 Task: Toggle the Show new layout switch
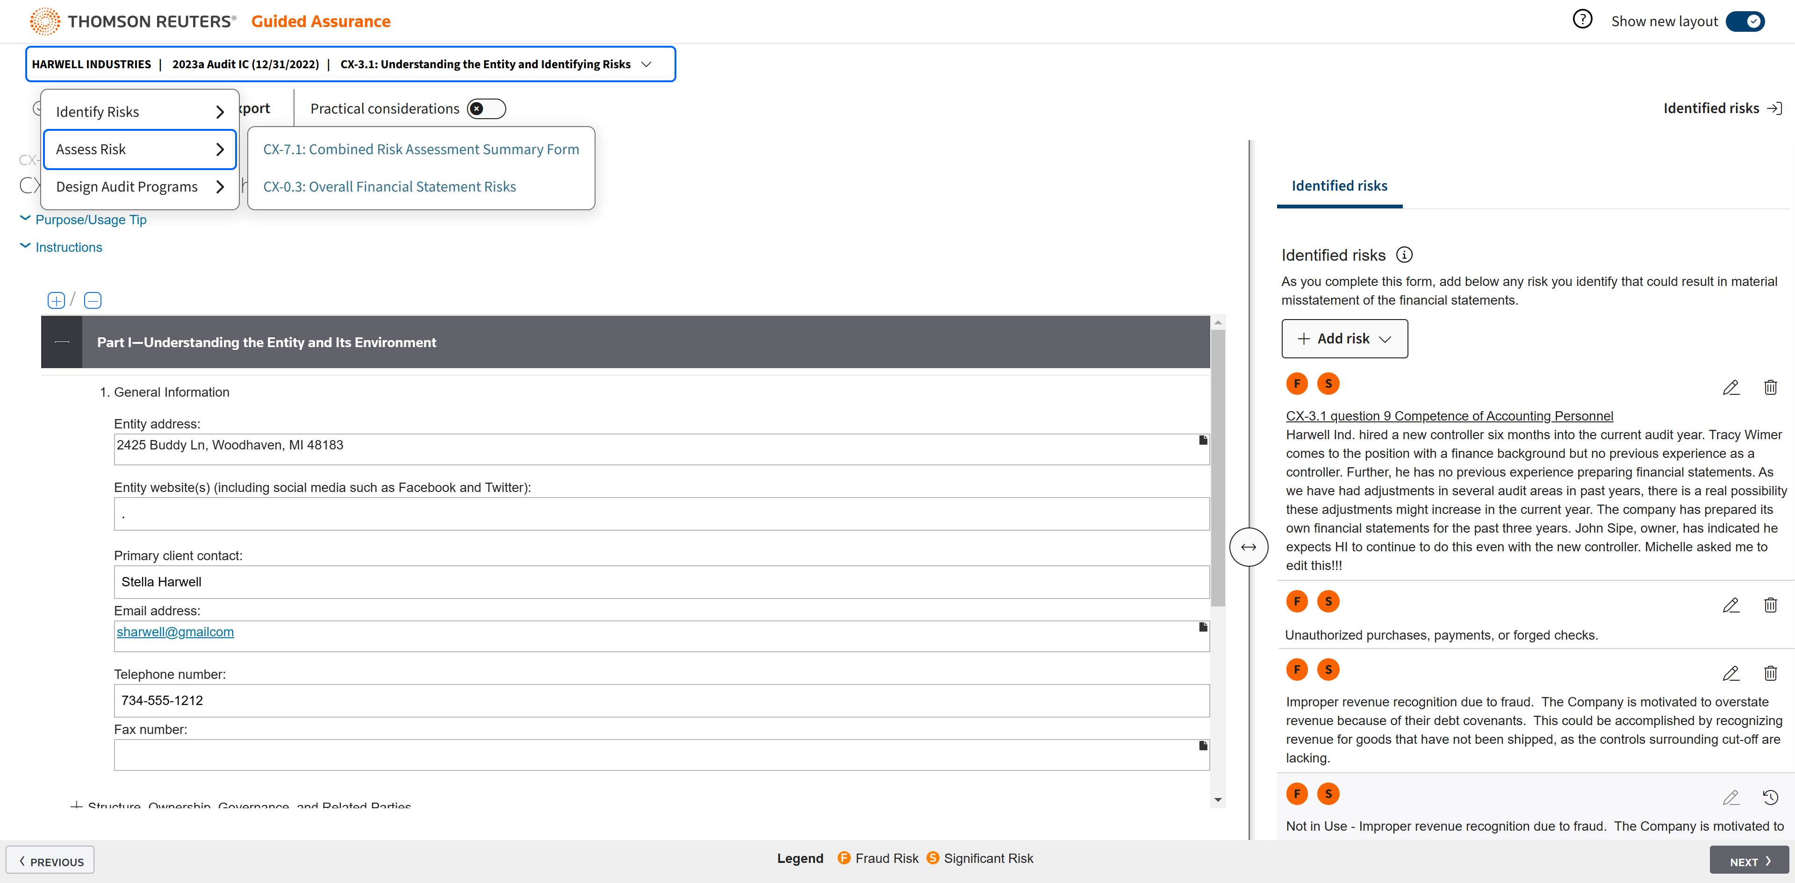1745,21
